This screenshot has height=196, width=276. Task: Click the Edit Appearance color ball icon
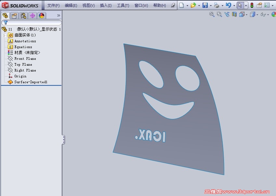274,14
